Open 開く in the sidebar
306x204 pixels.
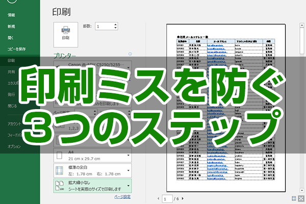click(x=11, y=38)
